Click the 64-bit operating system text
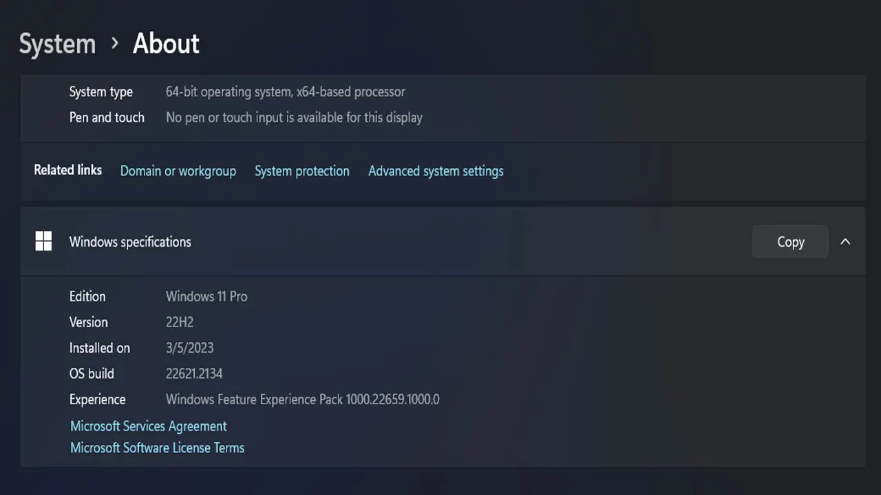This screenshot has width=881, height=495. (x=285, y=92)
